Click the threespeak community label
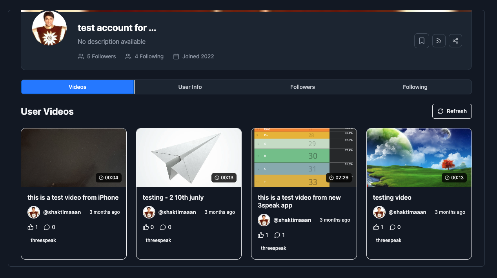The width and height of the screenshot is (497, 278). (43, 240)
